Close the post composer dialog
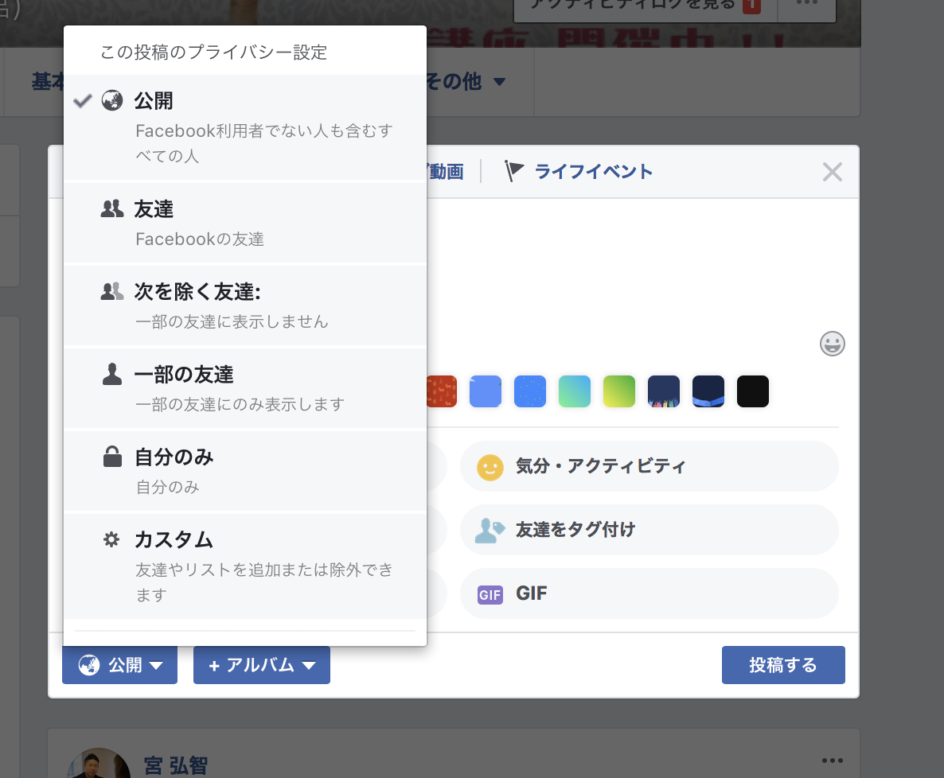The width and height of the screenshot is (944, 778). (832, 172)
